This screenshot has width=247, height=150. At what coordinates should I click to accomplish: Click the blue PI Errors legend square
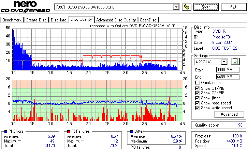6,132
